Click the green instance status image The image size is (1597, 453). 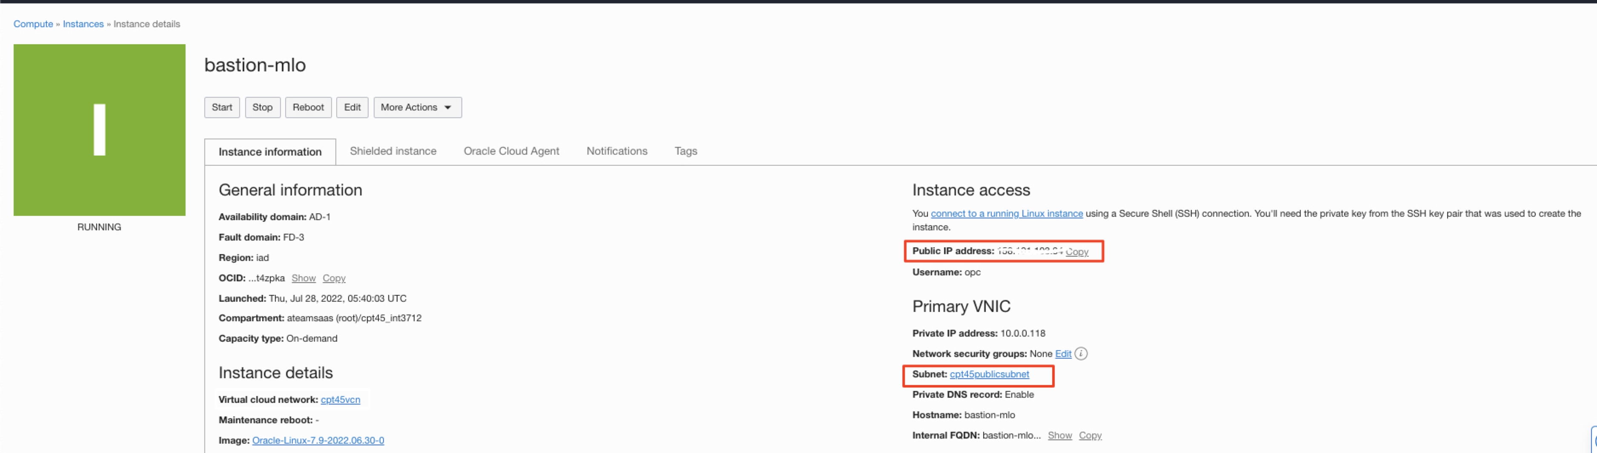pyautogui.click(x=99, y=130)
